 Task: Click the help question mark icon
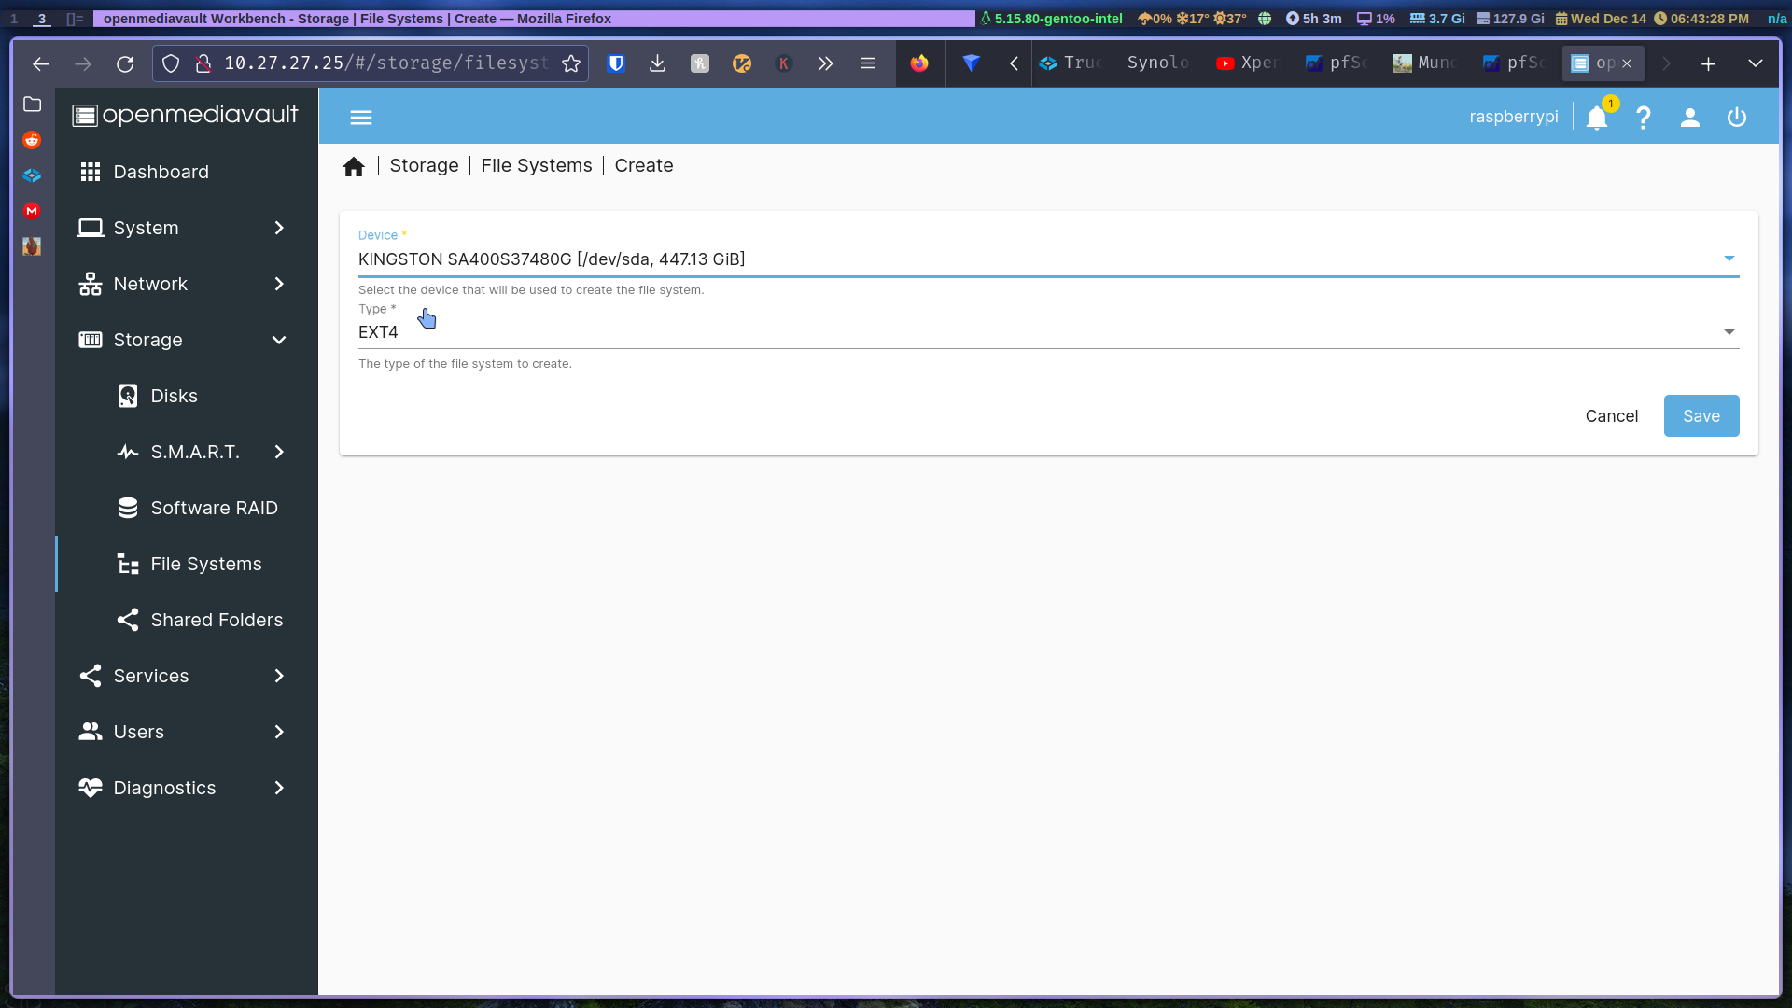pos(1645,116)
